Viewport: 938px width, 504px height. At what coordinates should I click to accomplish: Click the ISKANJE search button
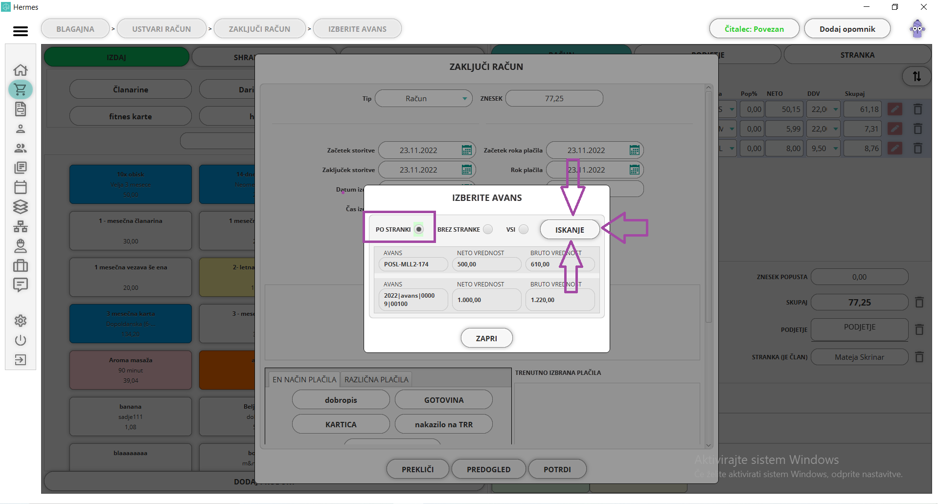coord(570,230)
